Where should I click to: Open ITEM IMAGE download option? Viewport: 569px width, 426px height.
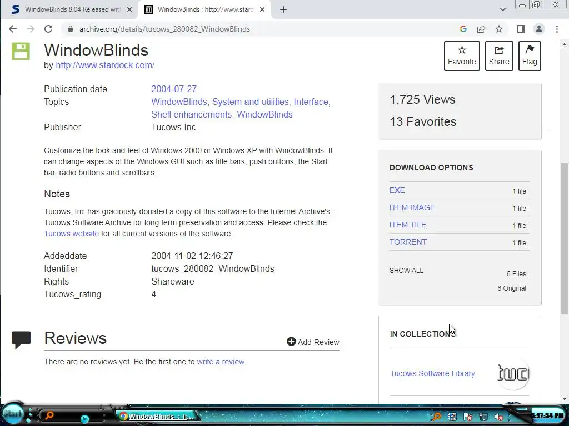pos(412,207)
